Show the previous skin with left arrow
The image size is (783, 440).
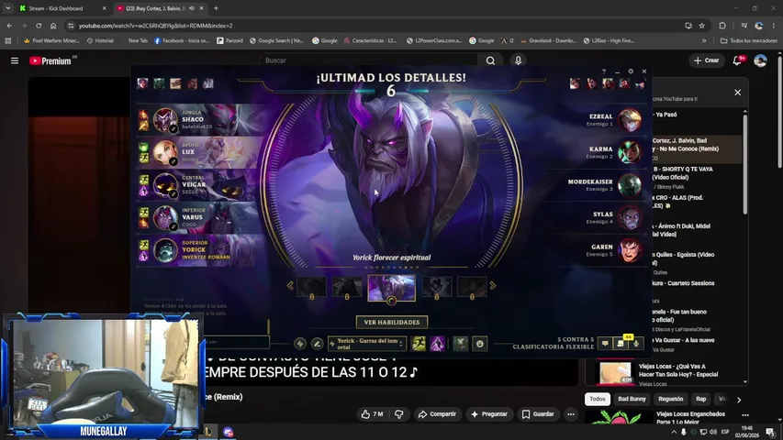click(x=290, y=286)
